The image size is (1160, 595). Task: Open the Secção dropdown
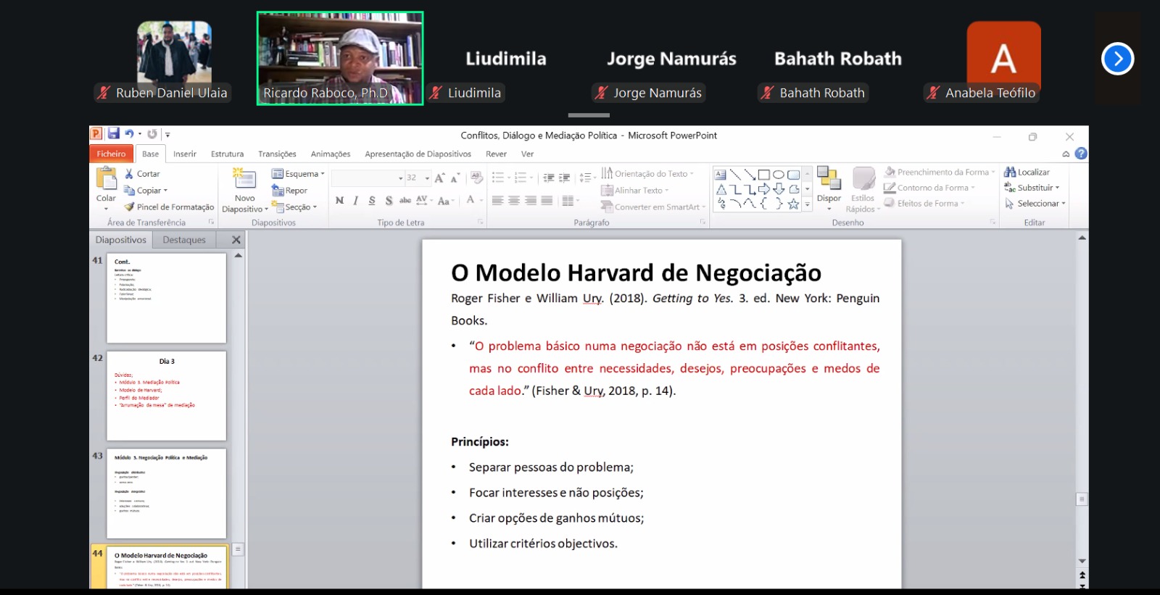[295, 207]
